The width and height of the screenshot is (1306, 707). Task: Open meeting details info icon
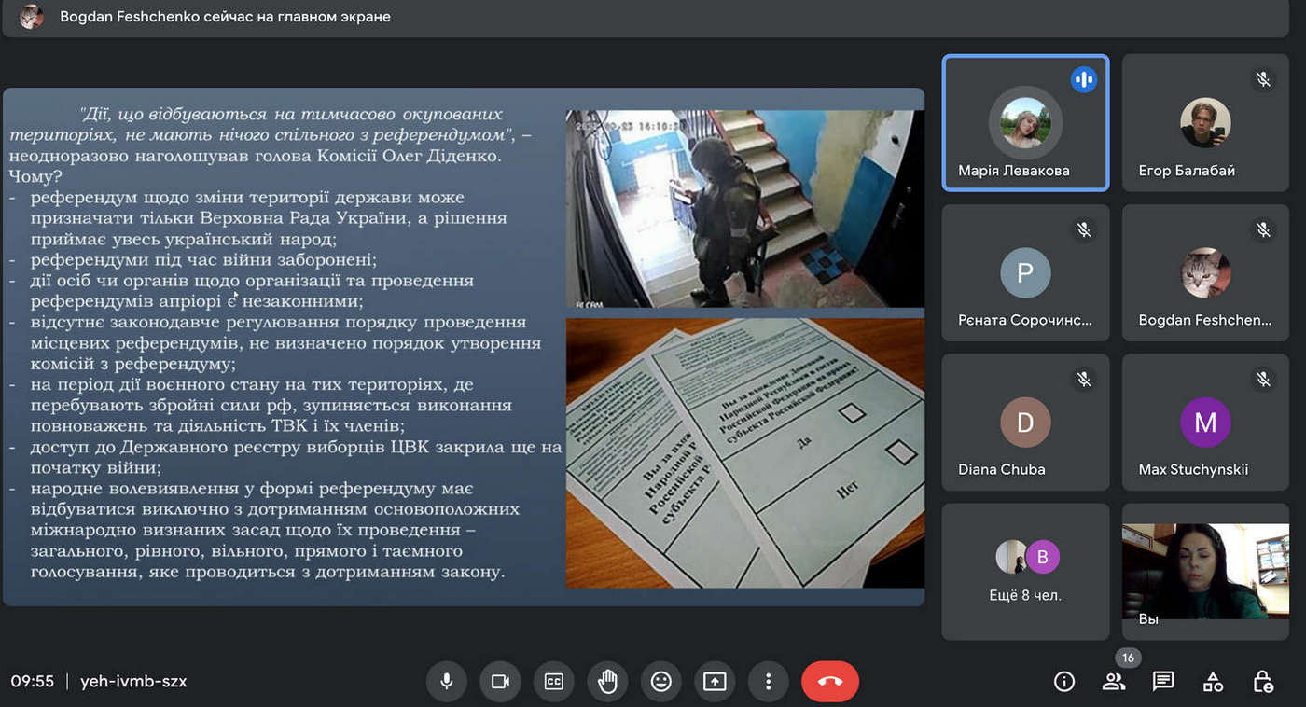click(x=1064, y=682)
